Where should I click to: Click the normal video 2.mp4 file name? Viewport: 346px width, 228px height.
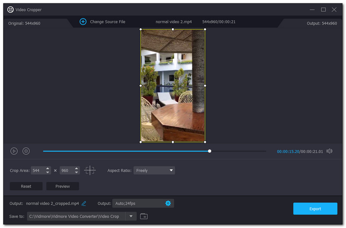coord(174,22)
